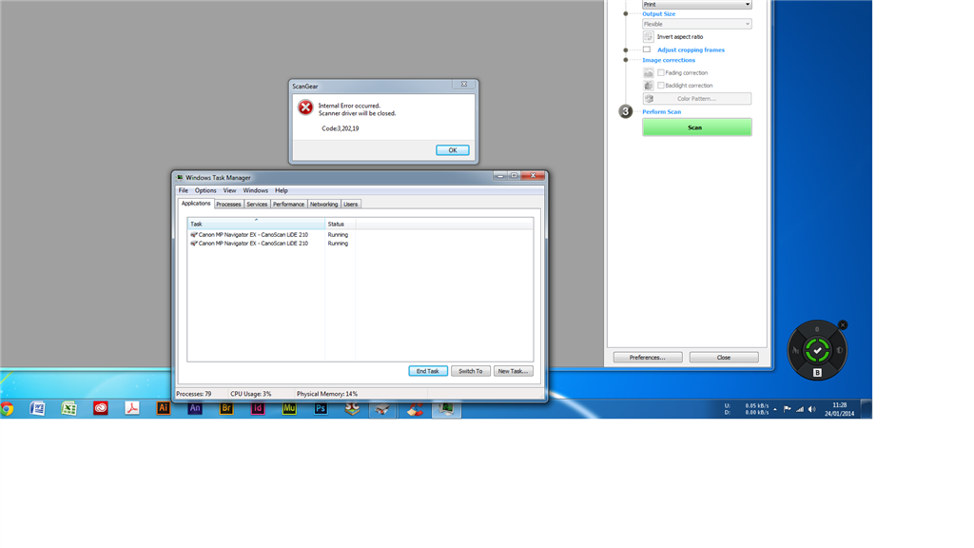Viewport: 974px width, 548px height.
Task: Close the ScanGear error dialog with X
Action: pos(464,84)
